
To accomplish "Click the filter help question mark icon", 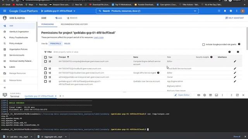I will point(229,52).
